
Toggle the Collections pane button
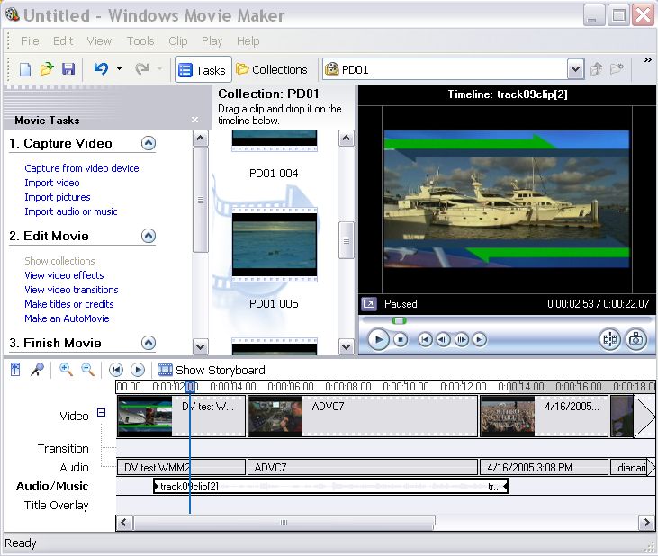click(x=272, y=69)
